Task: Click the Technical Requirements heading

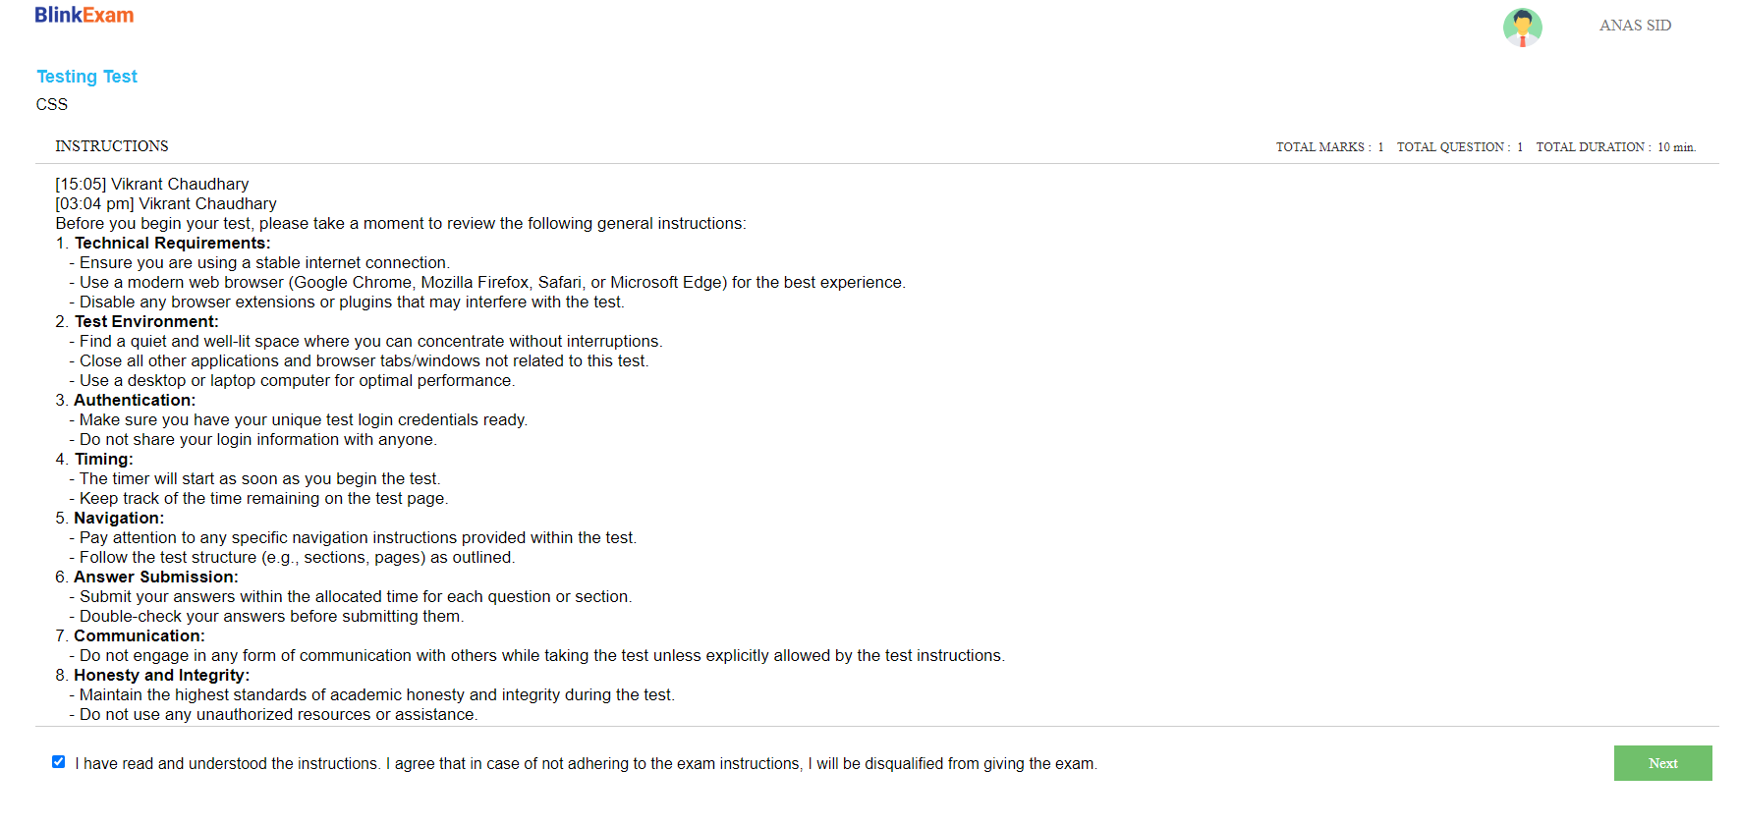Action: [x=172, y=244]
